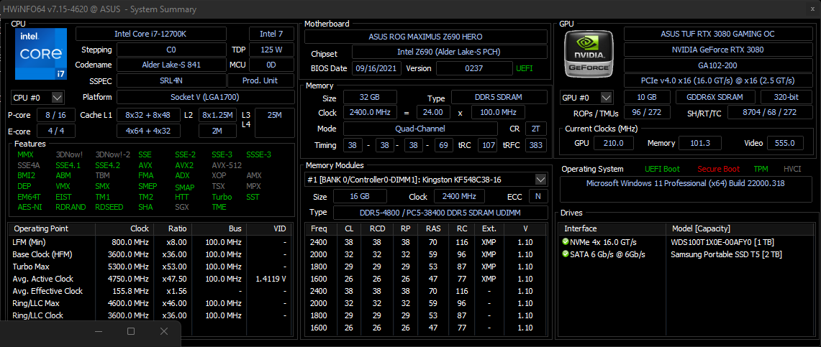
Task: Click the SGX feature label
Action: 182,207
